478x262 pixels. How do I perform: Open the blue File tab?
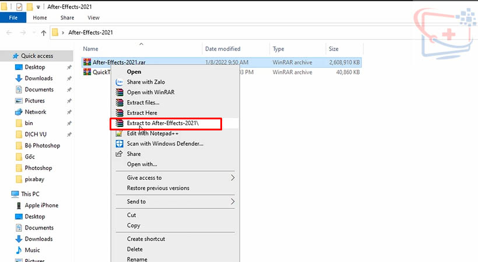click(13, 18)
